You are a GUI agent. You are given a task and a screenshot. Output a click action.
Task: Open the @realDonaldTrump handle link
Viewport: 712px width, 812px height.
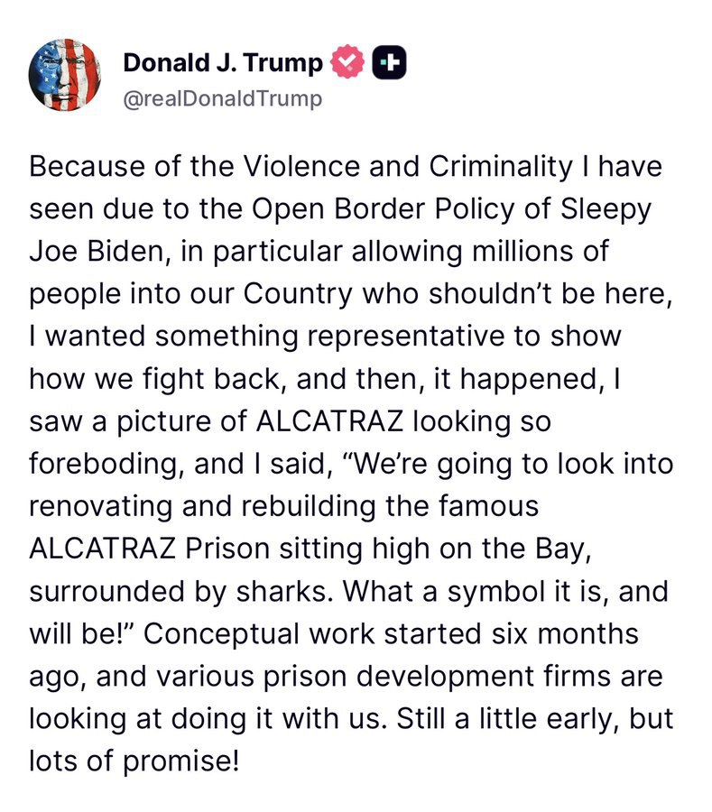pyautogui.click(x=223, y=98)
